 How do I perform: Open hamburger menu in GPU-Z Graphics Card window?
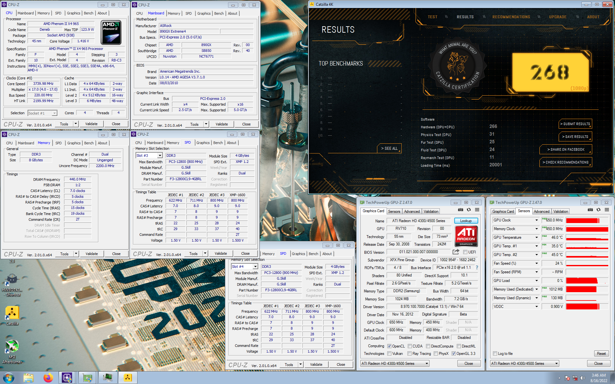[477, 210]
